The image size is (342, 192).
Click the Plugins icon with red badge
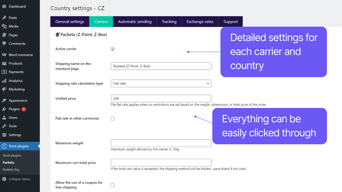(x=4, y=109)
